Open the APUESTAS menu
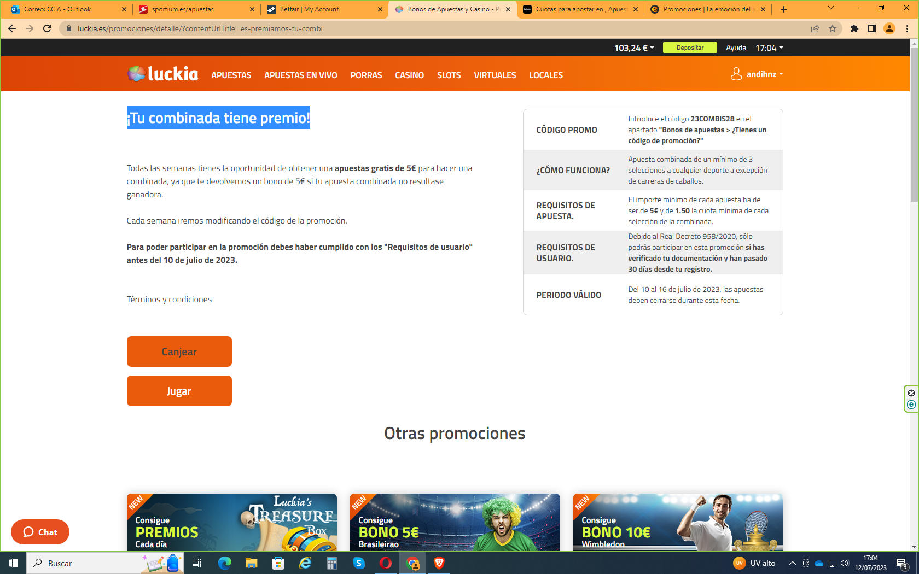This screenshot has width=919, height=574. [231, 75]
